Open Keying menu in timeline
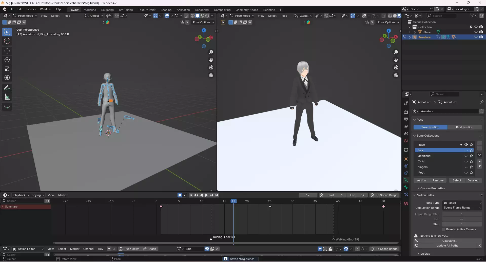 click(x=38, y=195)
